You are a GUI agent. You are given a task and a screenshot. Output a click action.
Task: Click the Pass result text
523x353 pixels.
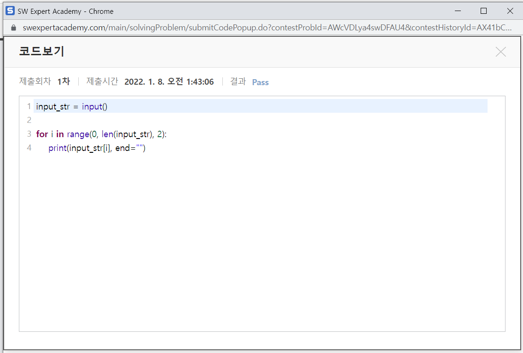pos(260,82)
